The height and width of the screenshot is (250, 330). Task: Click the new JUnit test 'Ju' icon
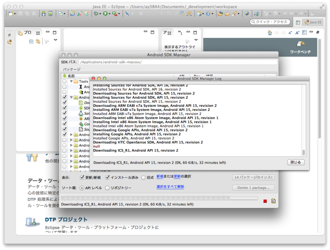click(80, 14)
